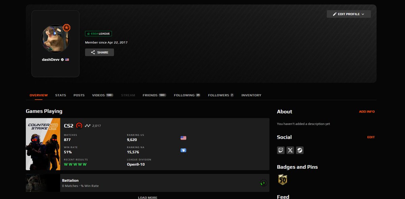Click the star emblem on the profile avatar

click(x=66, y=28)
